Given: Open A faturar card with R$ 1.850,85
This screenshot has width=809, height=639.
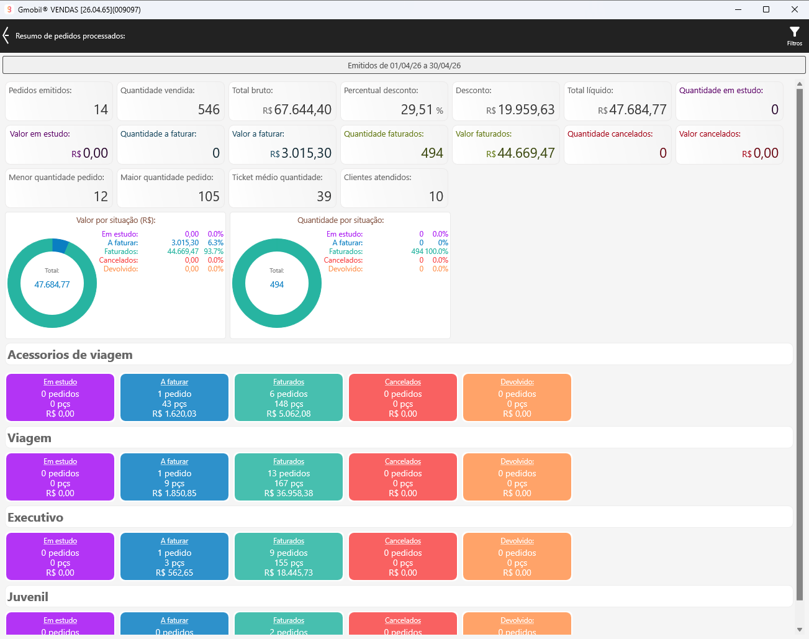Looking at the screenshot, I should coord(174,477).
